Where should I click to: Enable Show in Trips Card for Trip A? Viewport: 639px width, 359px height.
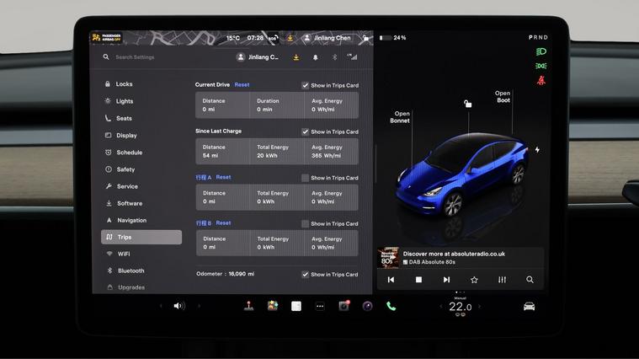point(306,178)
